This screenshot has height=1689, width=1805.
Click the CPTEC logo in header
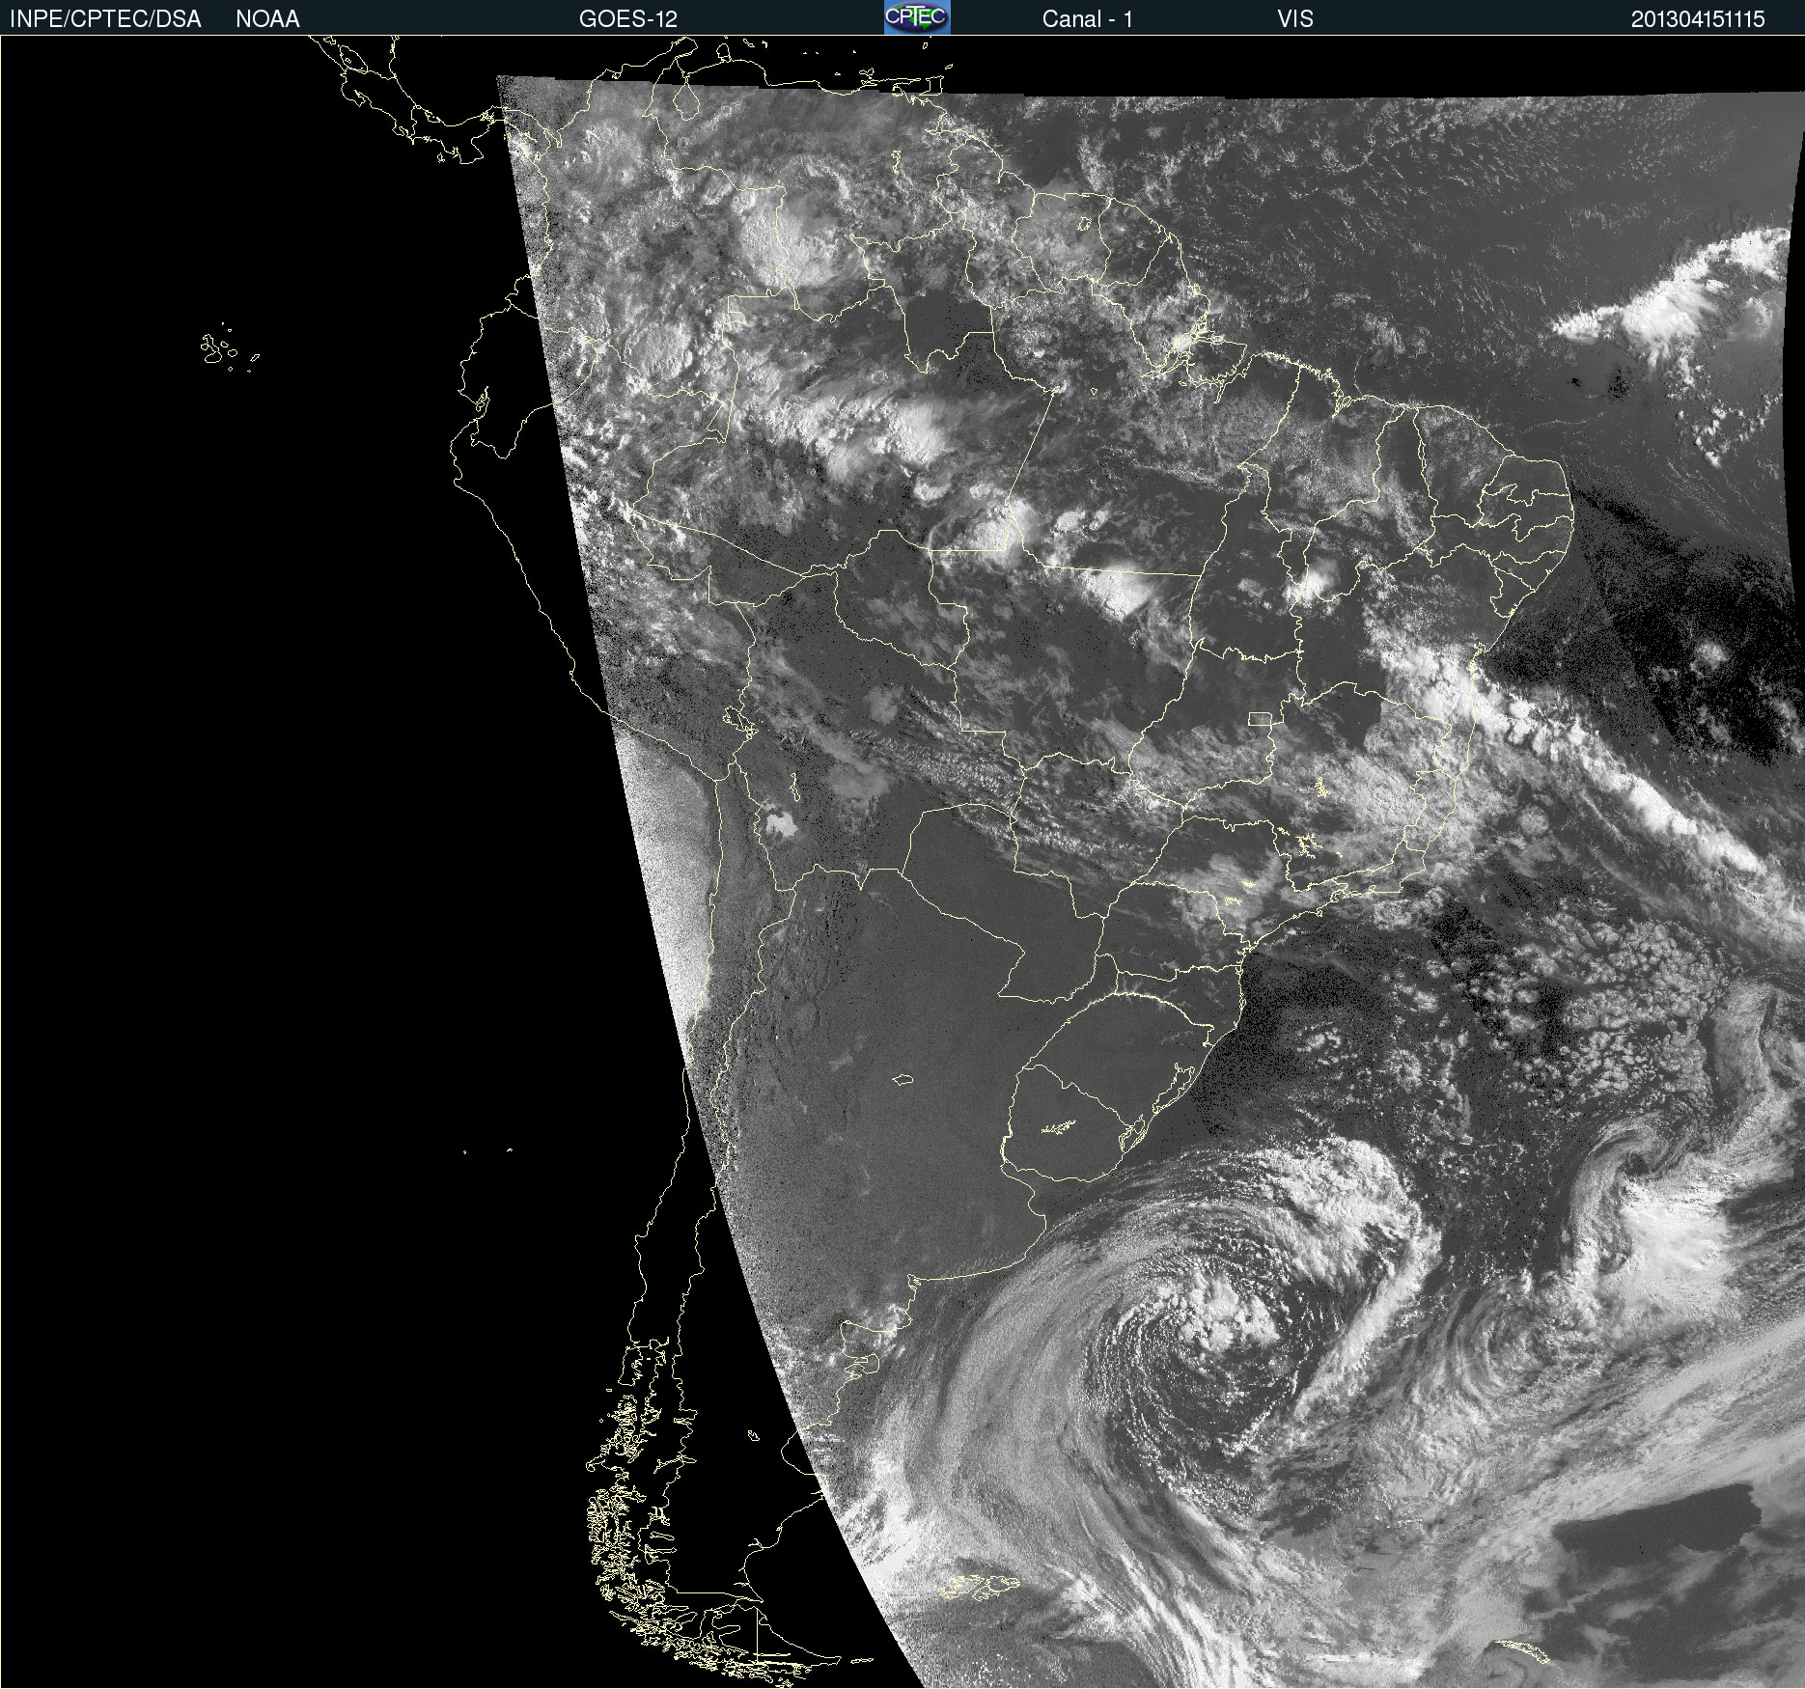click(x=917, y=17)
